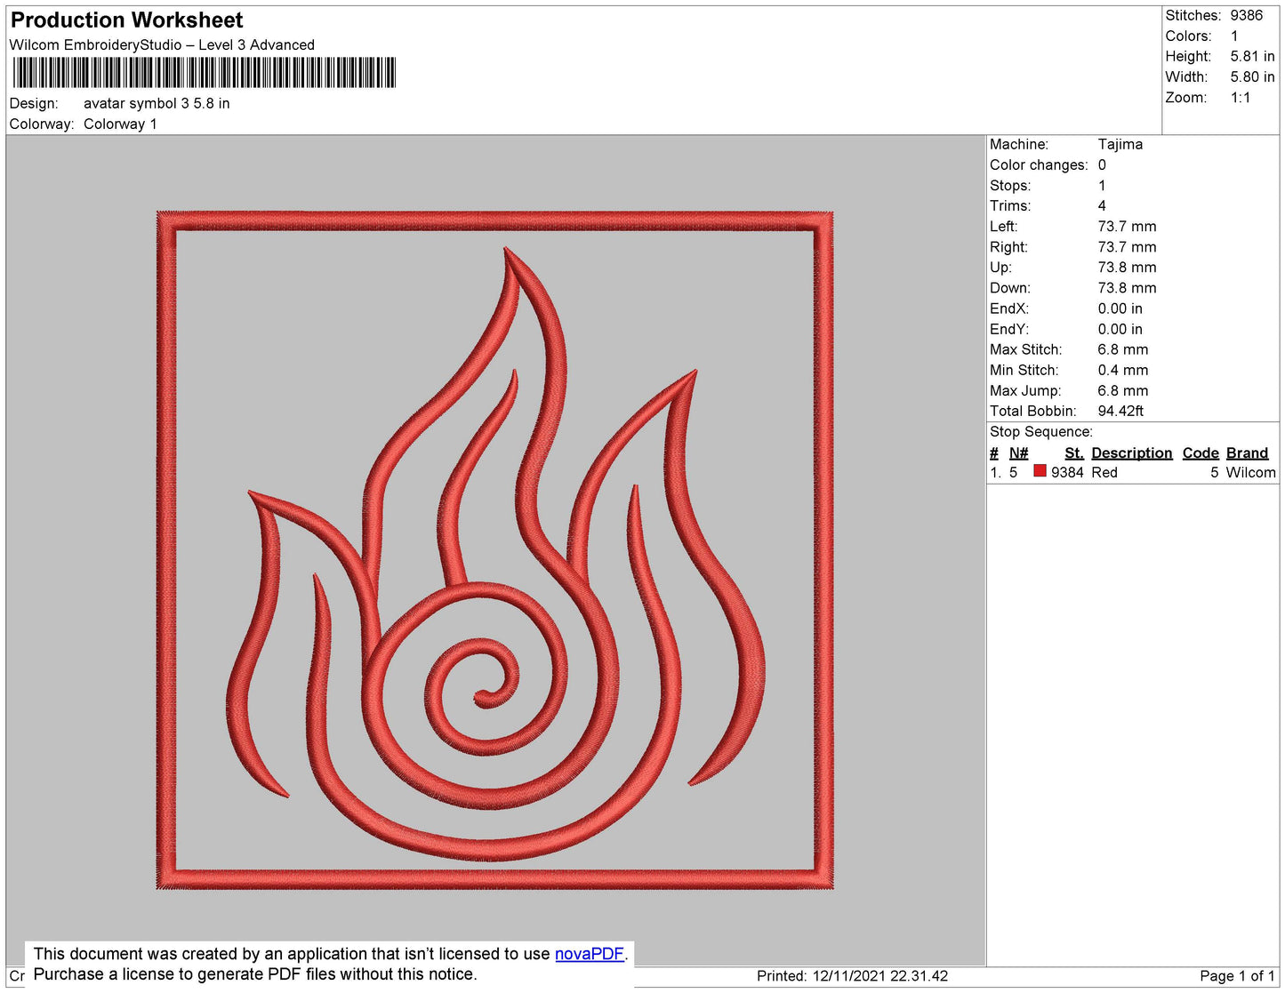1285x993 pixels.
Task: Click height value '5.81 in'
Action: [1252, 57]
